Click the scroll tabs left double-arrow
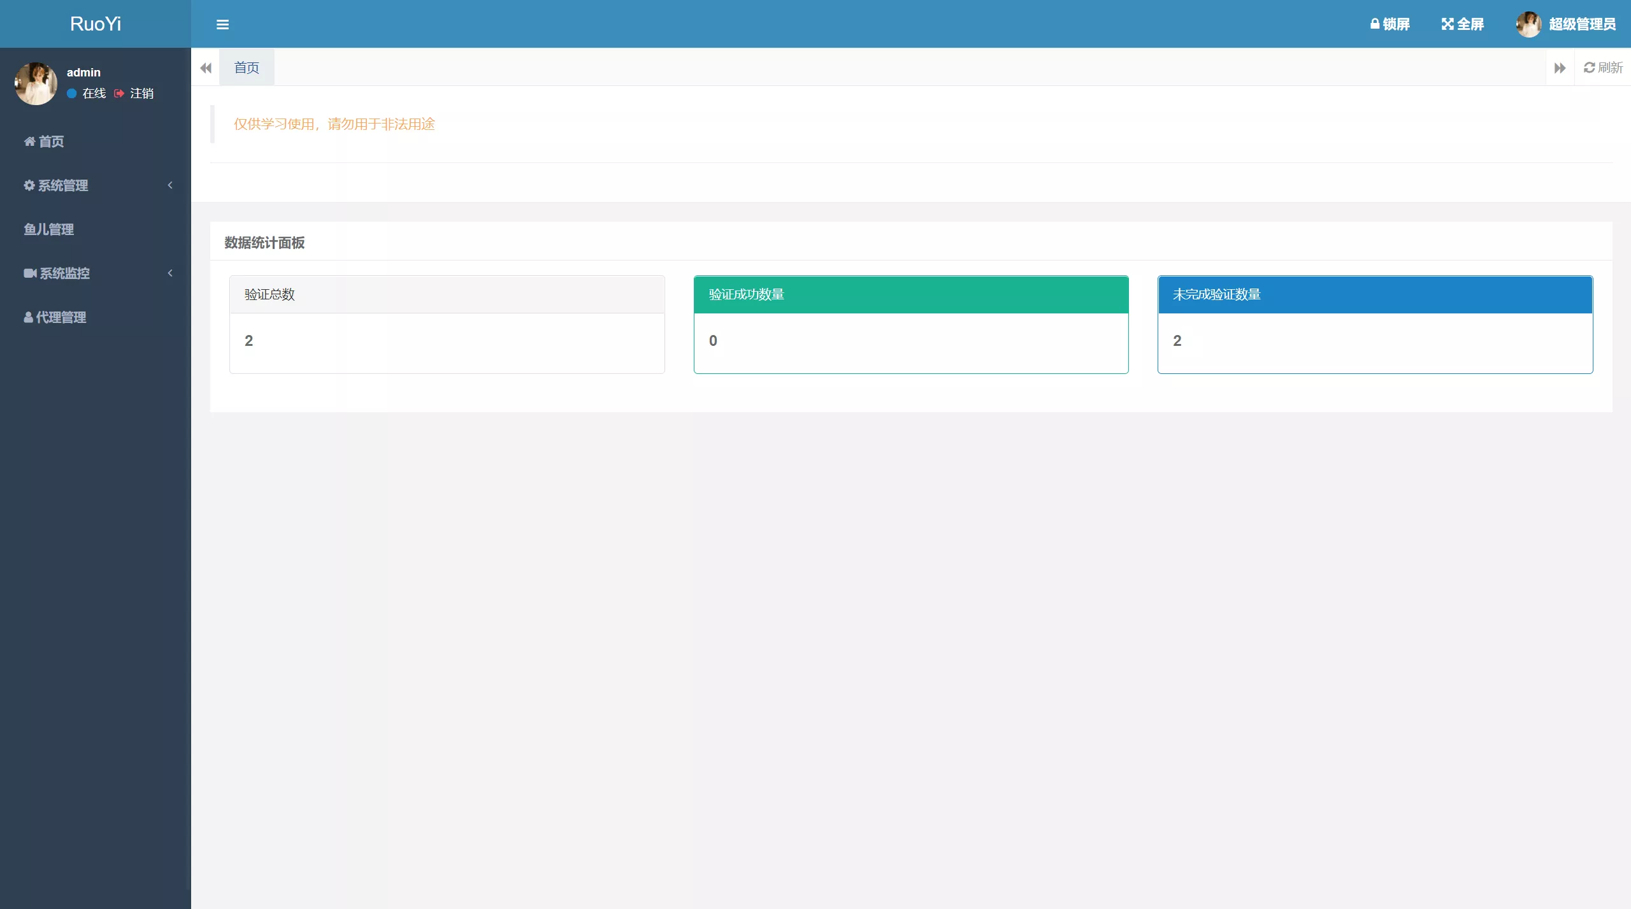 tap(205, 67)
